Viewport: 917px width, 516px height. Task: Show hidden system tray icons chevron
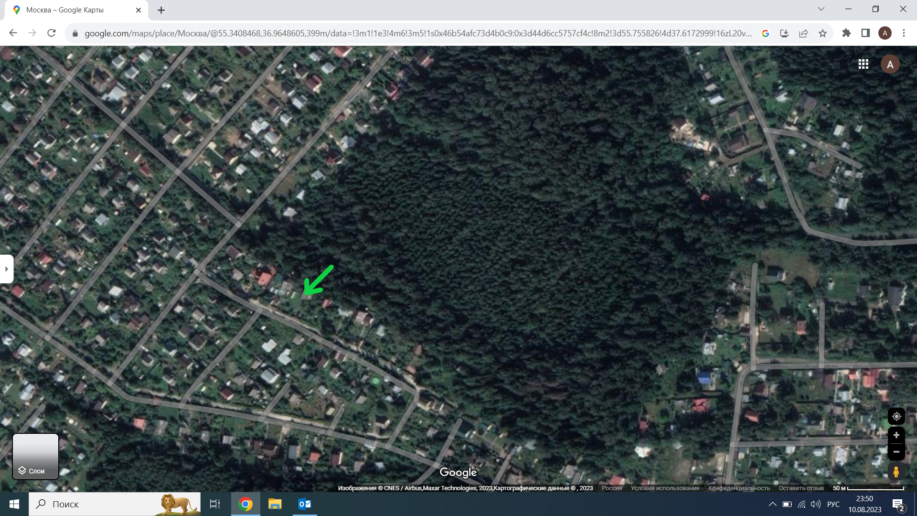(772, 504)
